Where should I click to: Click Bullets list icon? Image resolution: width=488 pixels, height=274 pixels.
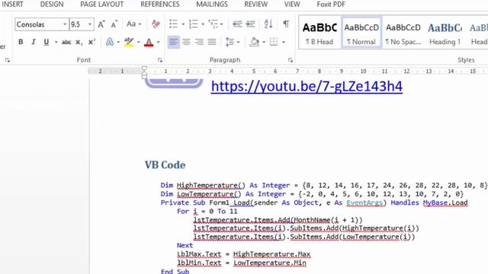tap(173, 24)
